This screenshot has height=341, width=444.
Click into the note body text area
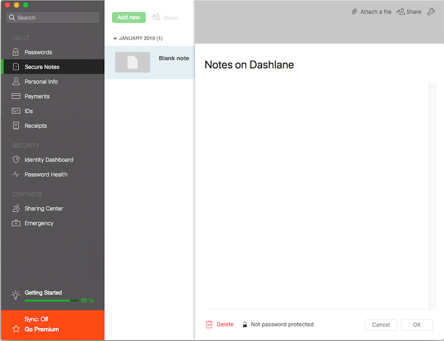[x=317, y=196]
